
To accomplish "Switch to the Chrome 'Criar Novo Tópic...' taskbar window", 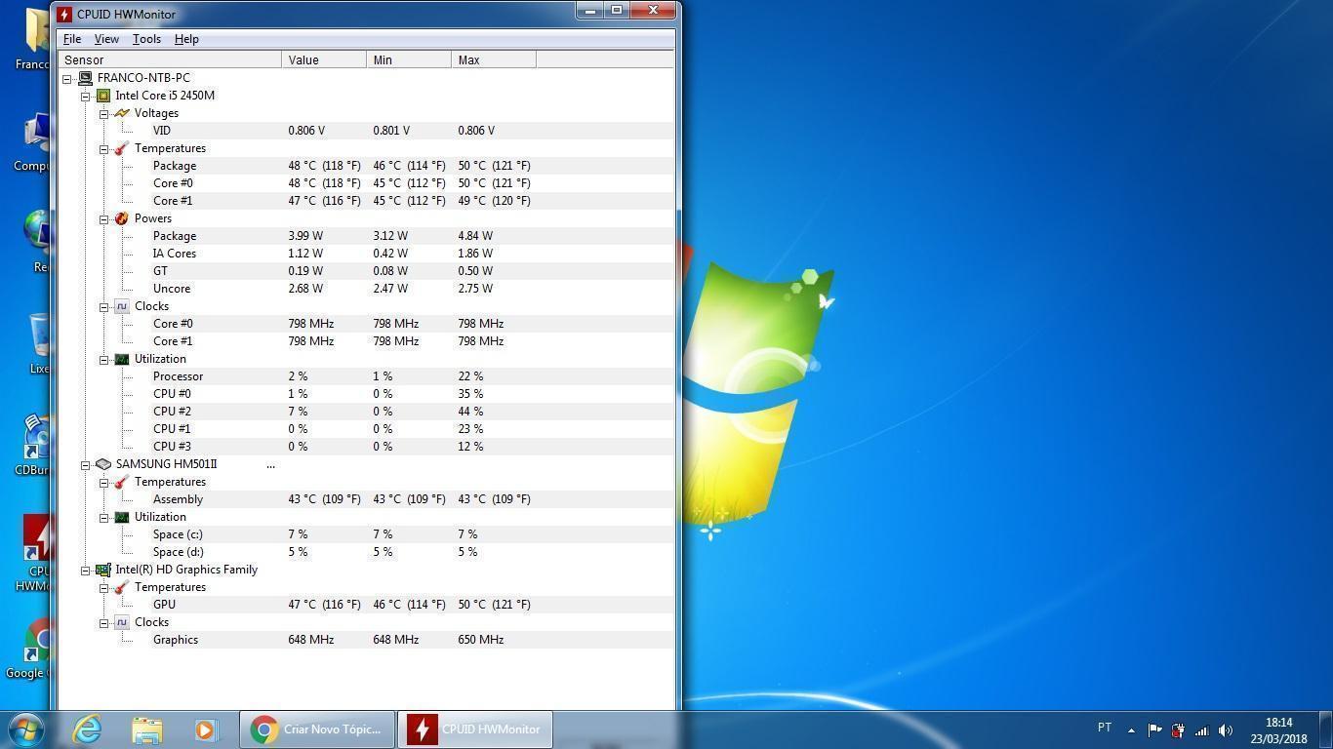I will coord(317,729).
